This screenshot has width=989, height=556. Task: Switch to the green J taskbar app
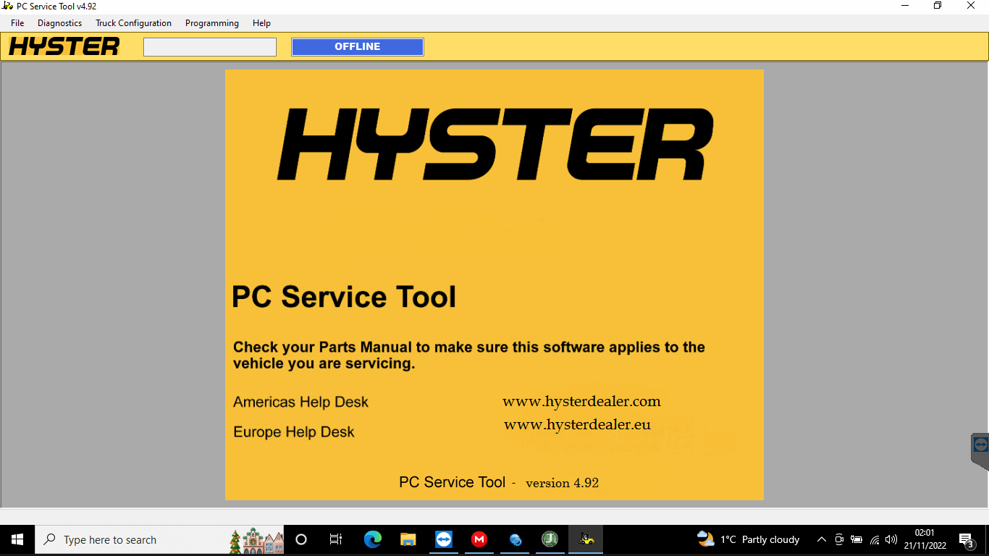(550, 539)
